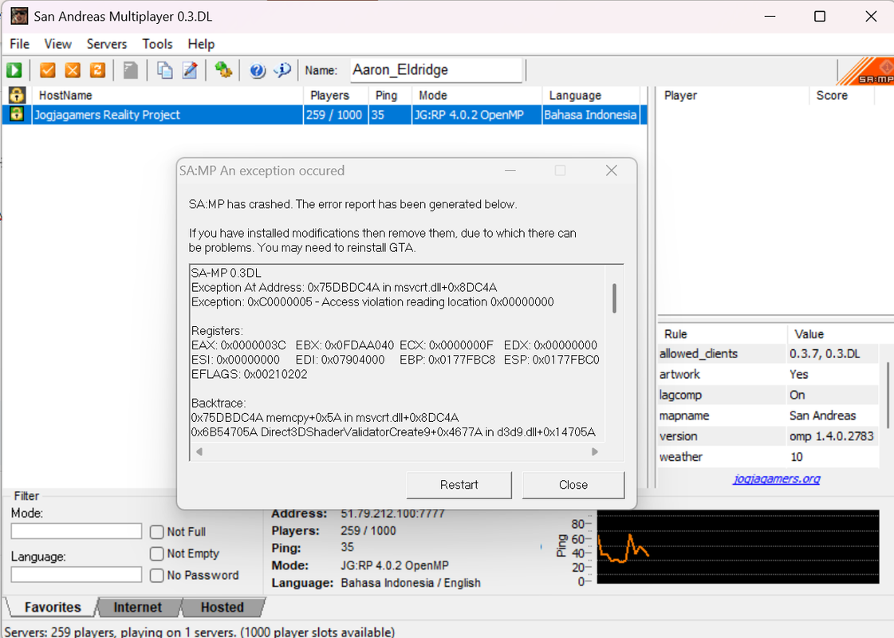Click the artwork rule row

tap(768, 375)
